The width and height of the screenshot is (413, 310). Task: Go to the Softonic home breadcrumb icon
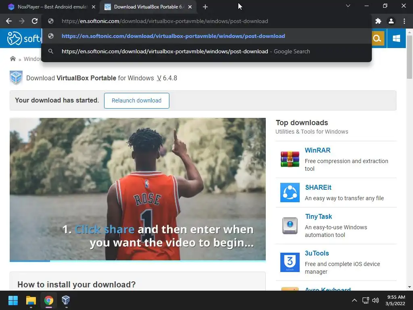click(x=13, y=59)
